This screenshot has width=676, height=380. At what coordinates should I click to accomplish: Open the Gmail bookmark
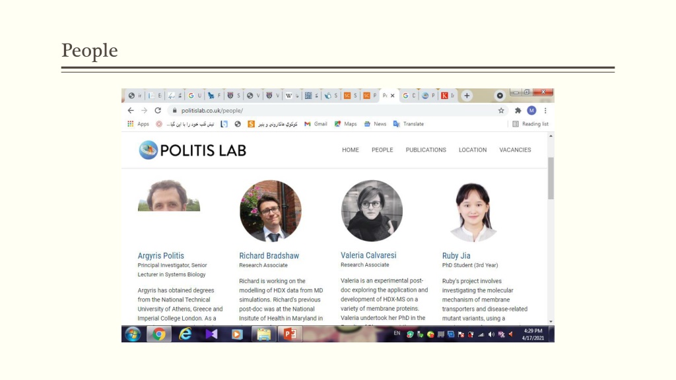316,123
